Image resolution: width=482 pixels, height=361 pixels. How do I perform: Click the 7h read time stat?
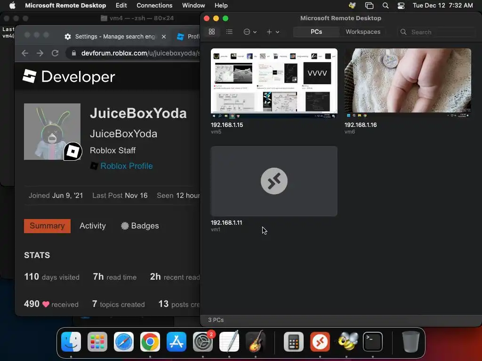(115, 276)
